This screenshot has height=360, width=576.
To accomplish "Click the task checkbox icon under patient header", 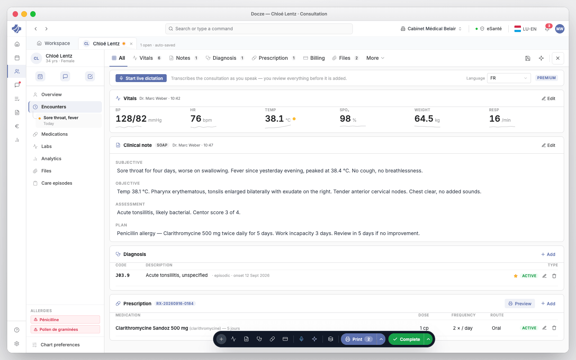I will click(90, 76).
